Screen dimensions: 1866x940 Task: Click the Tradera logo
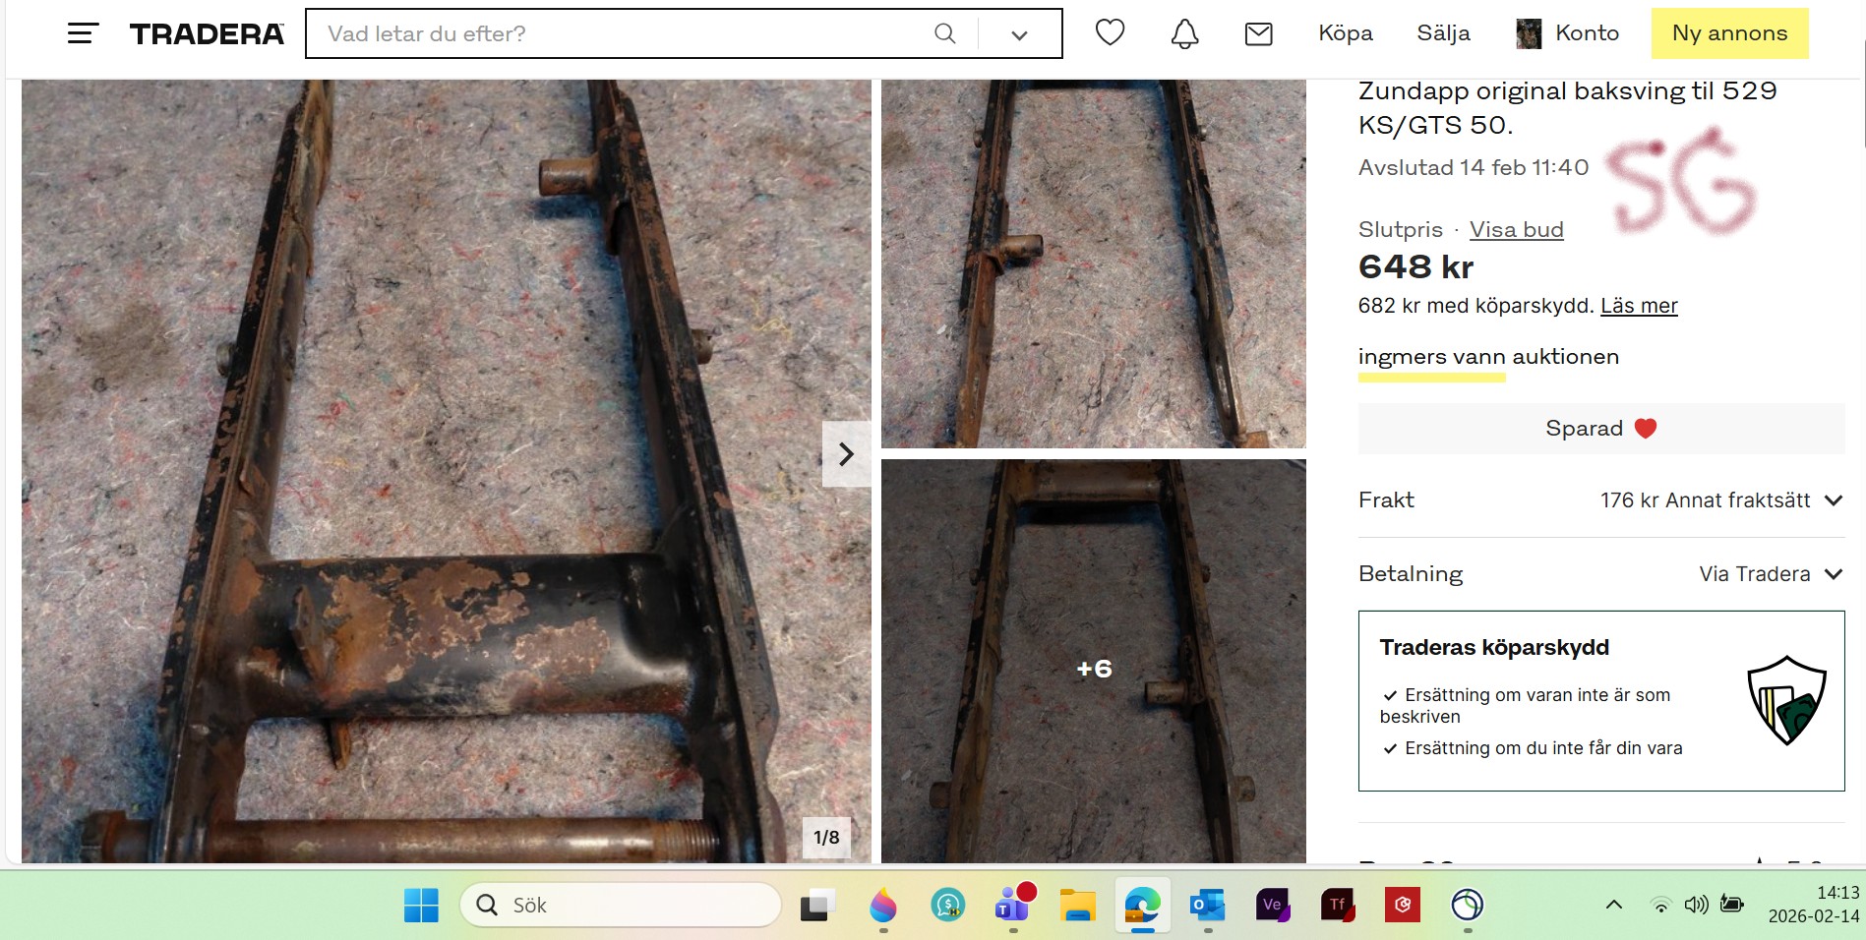click(207, 34)
